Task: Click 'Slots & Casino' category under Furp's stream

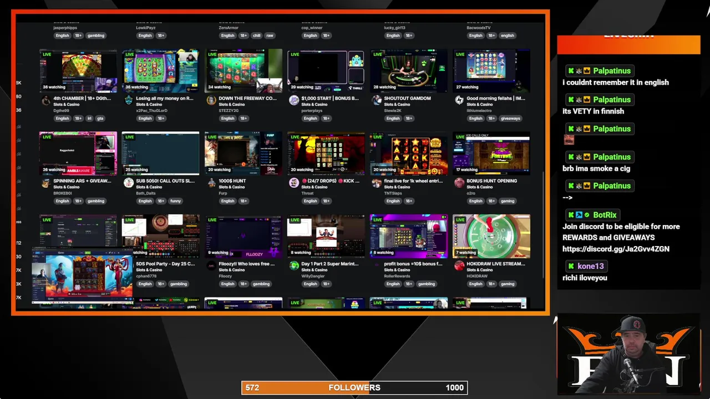Action: (x=231, y=187)
